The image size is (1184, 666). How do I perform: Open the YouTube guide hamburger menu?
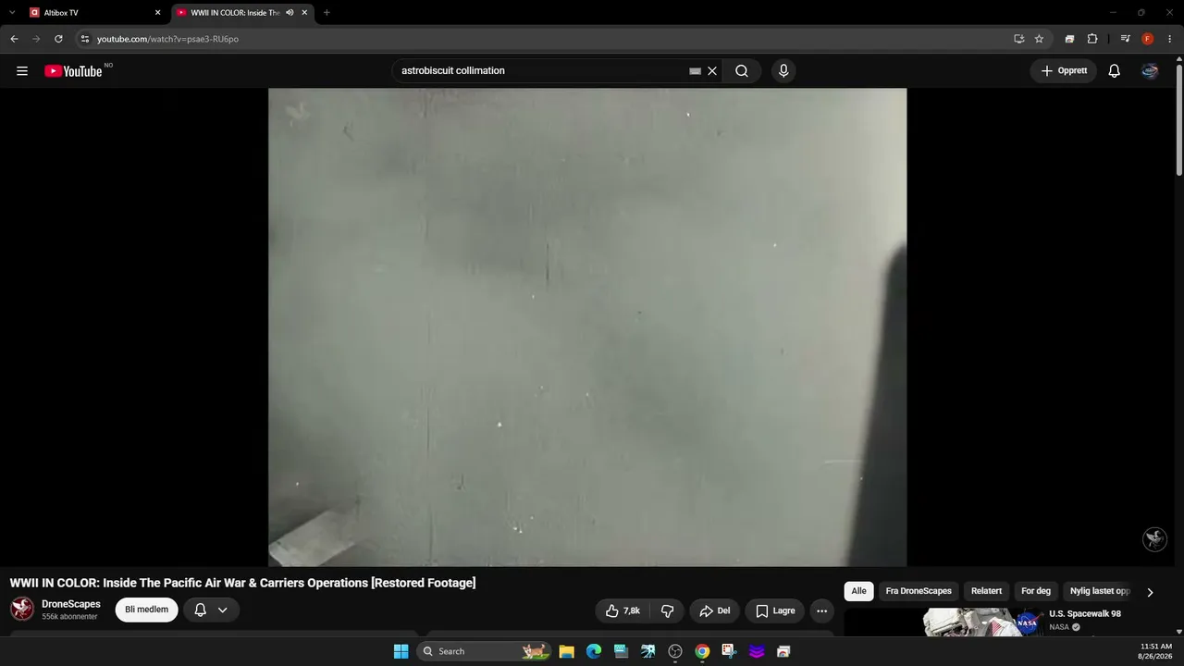click(x=22, y=71)
